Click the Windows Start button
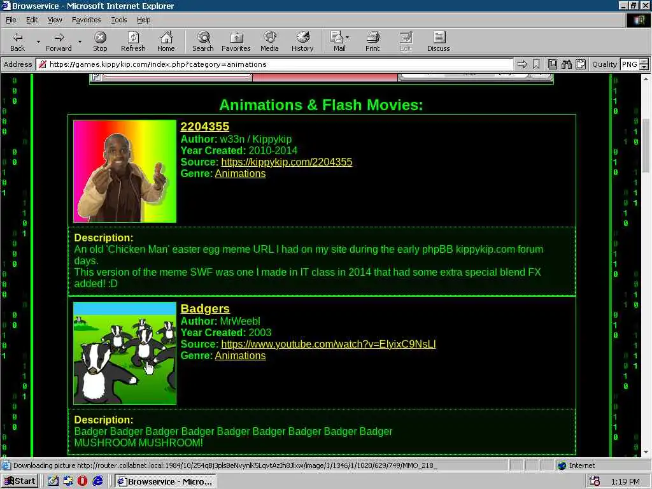 tap(20, 481)
